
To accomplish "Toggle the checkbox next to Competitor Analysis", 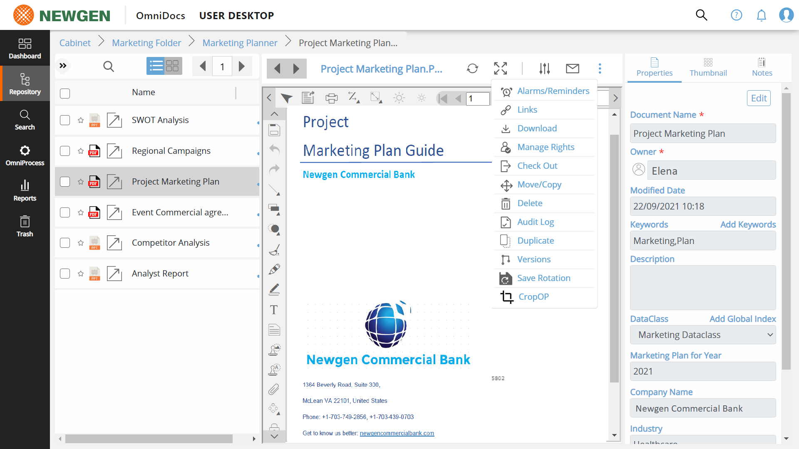I will point(65,242).
